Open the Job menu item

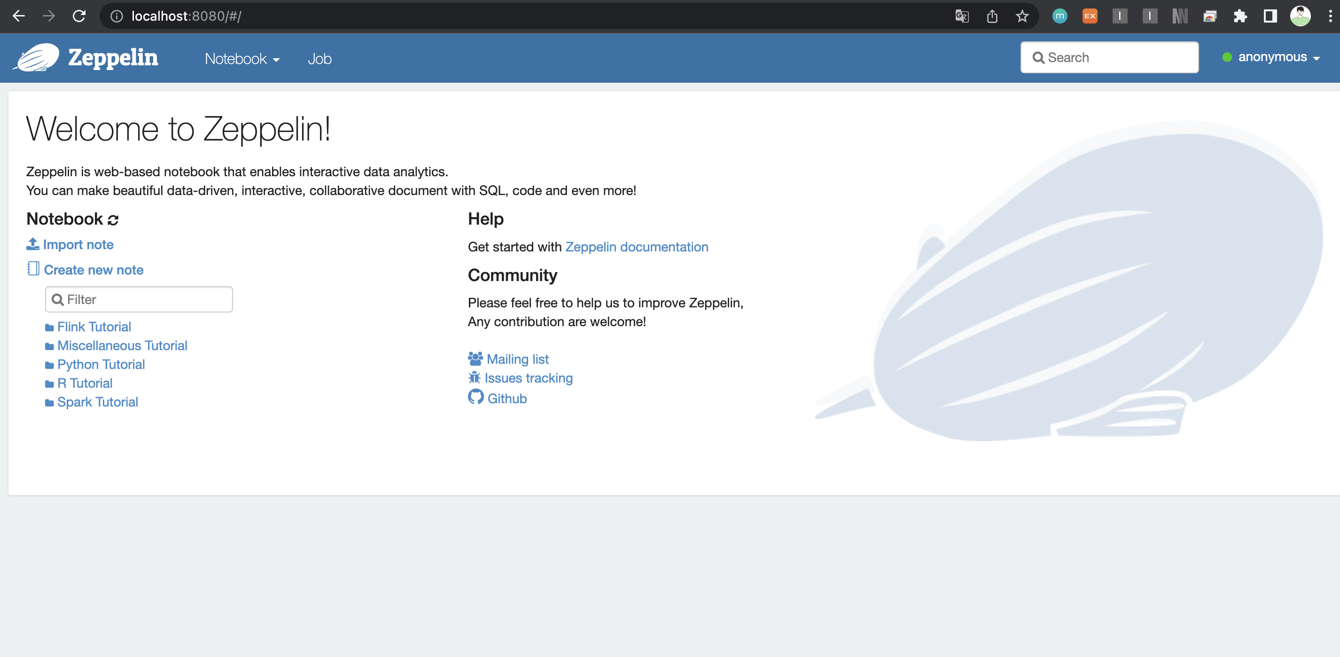(319, 59)
